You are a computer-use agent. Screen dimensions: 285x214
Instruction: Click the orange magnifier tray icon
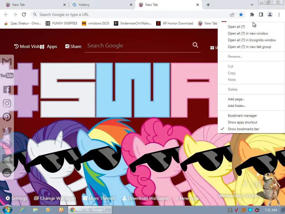(243, 210)
